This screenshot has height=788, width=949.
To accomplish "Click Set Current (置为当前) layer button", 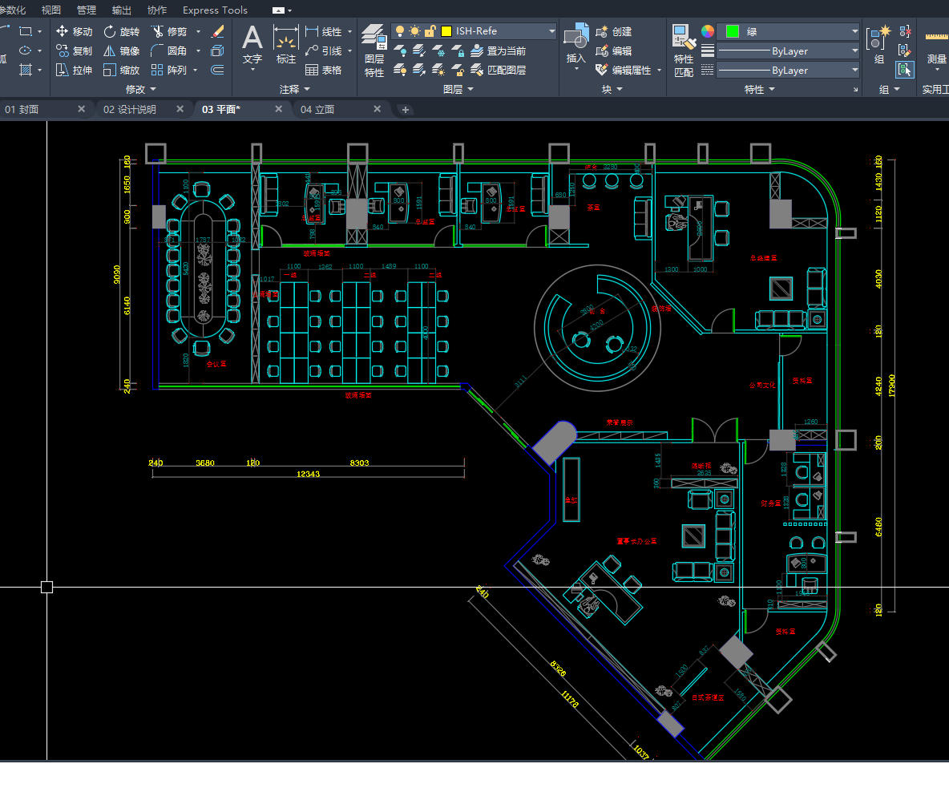I will tap(498, 51).
